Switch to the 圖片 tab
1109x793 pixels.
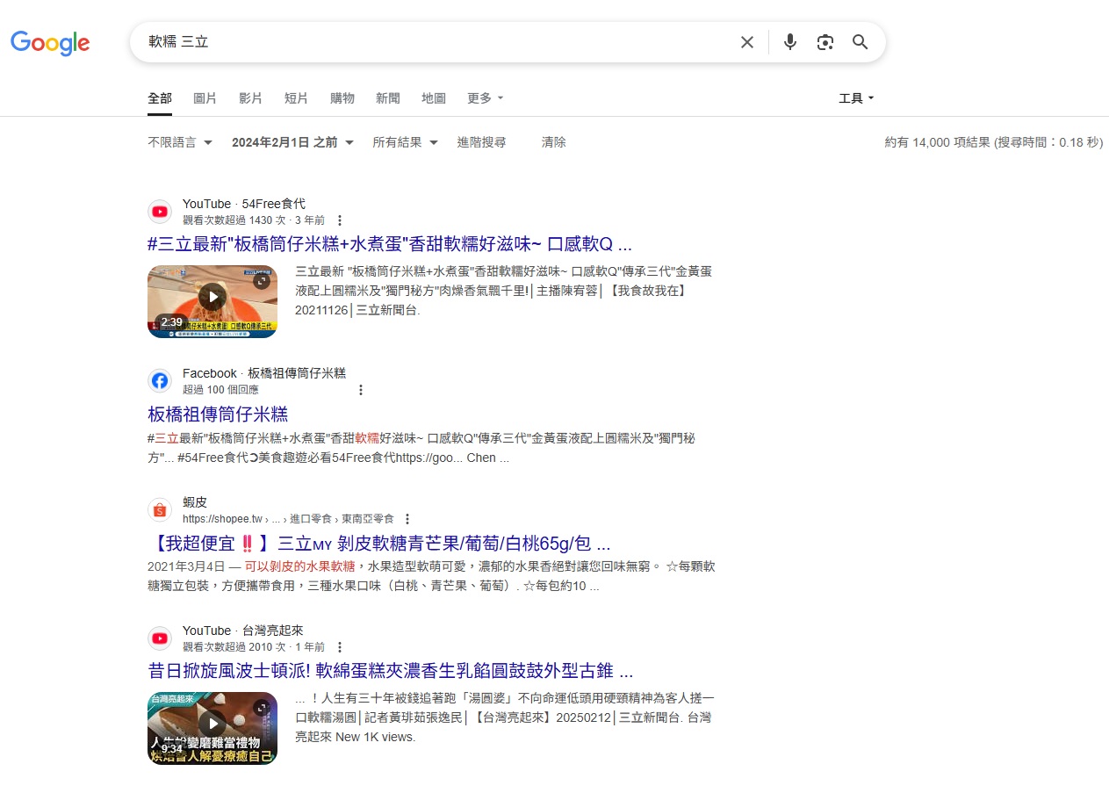coord(205,98)
